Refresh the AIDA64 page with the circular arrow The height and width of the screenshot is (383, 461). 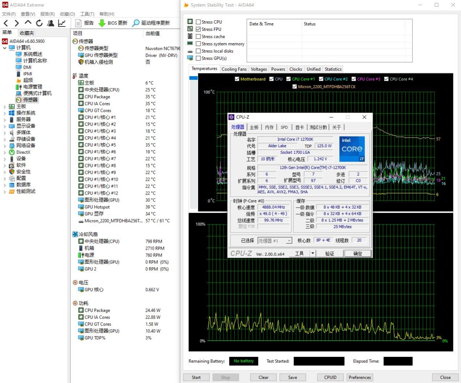coord(39,23)
